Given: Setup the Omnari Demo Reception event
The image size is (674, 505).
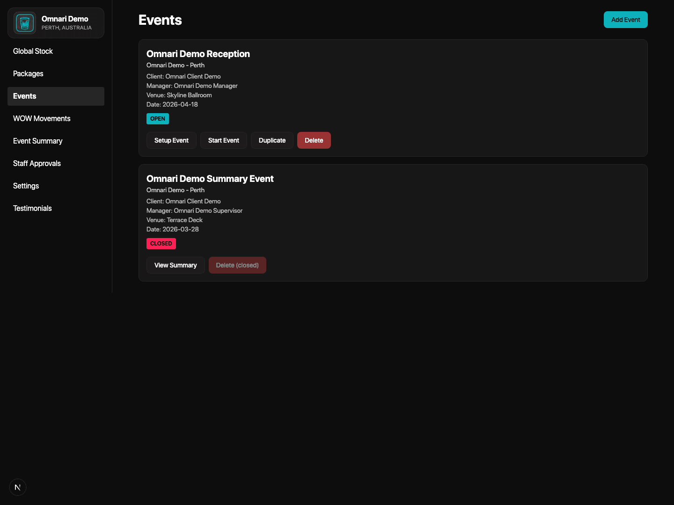Looking at the screenshot, I should [171, 140].
